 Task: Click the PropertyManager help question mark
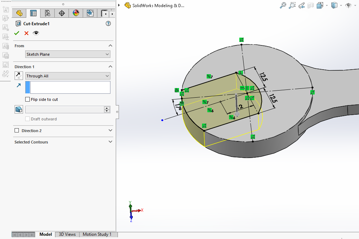click(x=108, y=24)
